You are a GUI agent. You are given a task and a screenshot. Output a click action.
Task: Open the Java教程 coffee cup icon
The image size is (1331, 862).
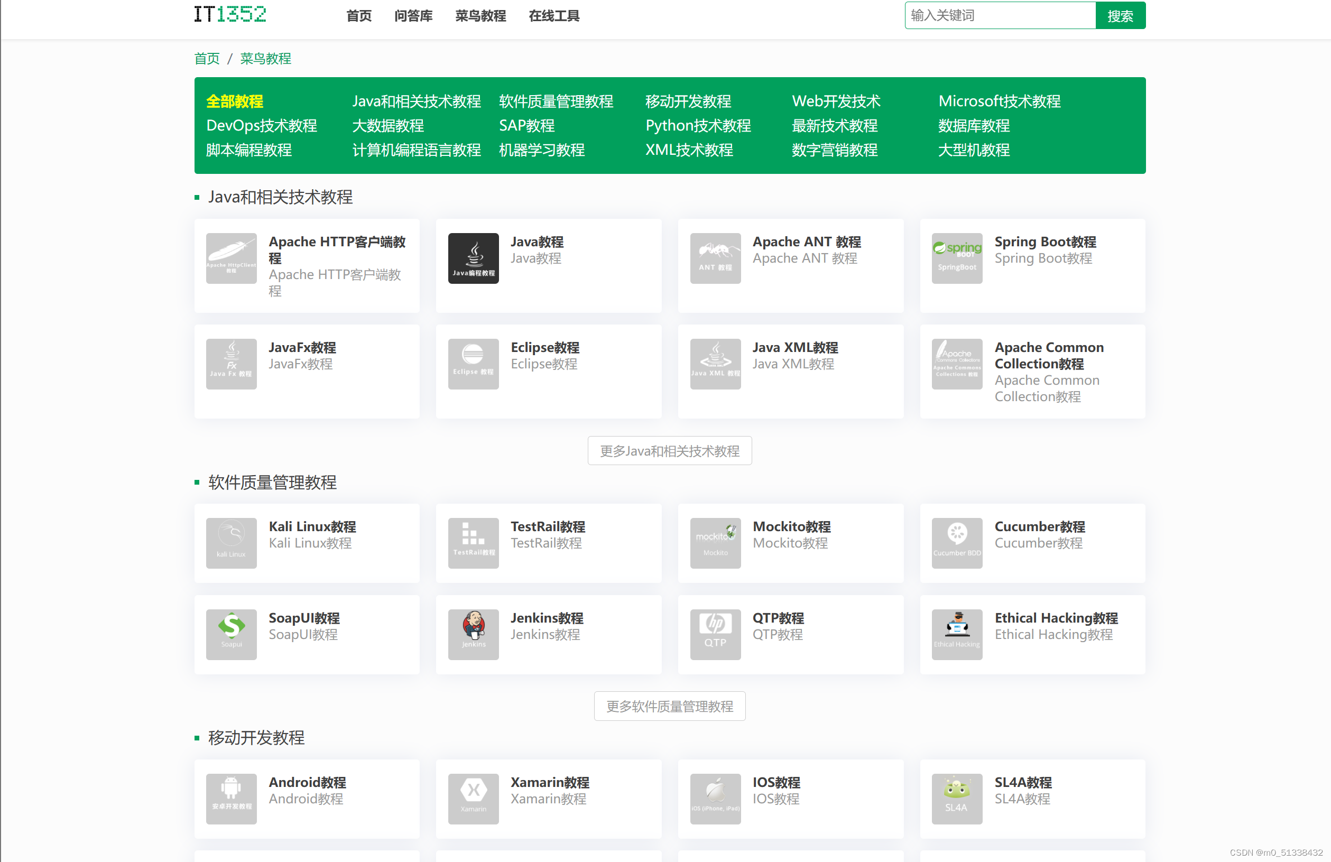point(473,258)
